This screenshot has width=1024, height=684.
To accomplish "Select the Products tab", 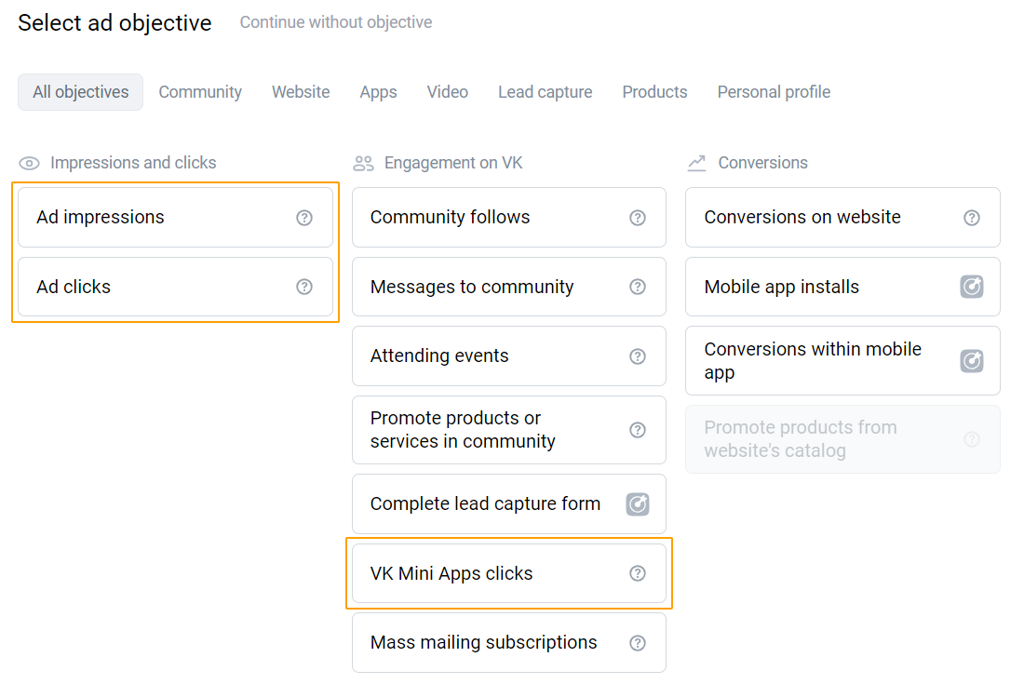I will pyautogui.click(x=654, y=92).
